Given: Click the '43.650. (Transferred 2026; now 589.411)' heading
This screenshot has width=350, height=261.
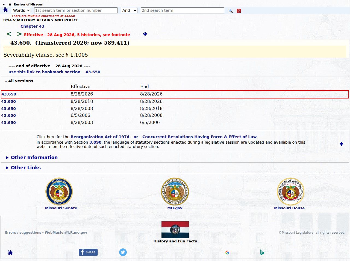Looking at the screenshot, I should 70,43.
